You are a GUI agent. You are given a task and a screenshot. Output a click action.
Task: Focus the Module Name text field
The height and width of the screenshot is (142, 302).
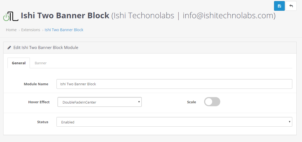(174, 84)
